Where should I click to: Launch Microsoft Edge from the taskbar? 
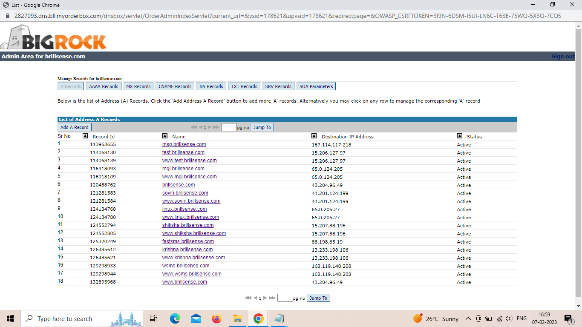175,318
